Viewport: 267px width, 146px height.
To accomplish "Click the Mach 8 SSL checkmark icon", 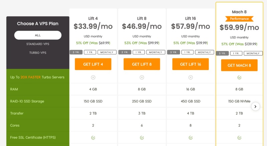I will (x=239, y=137).
